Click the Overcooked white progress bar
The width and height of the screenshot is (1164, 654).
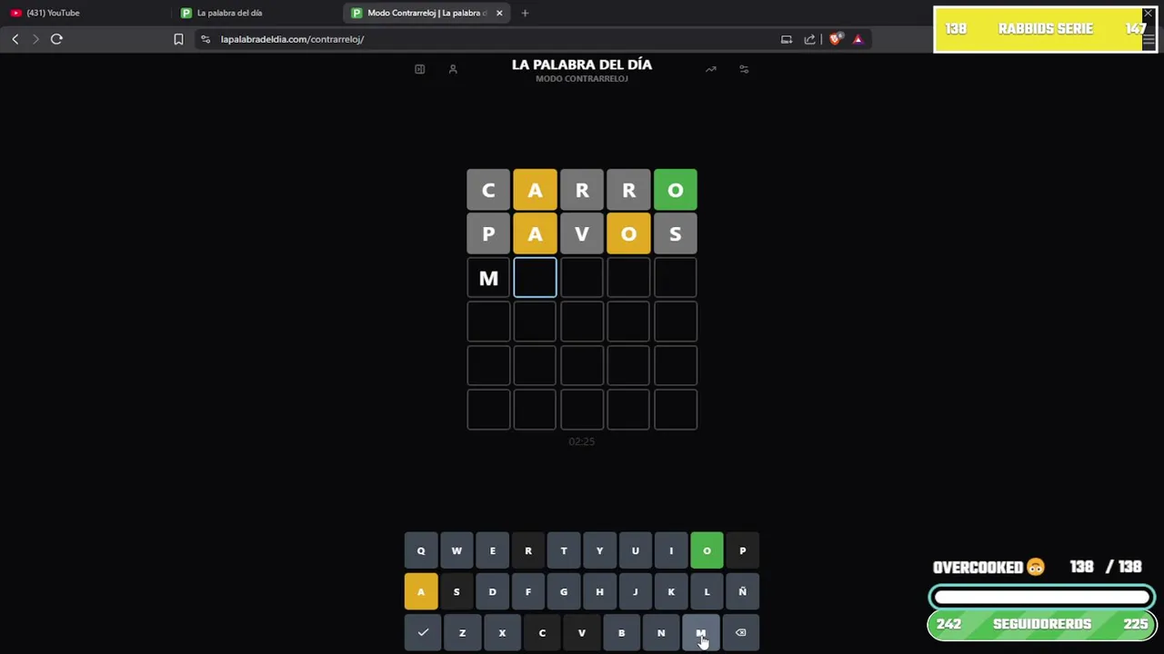coord(1042,598)
